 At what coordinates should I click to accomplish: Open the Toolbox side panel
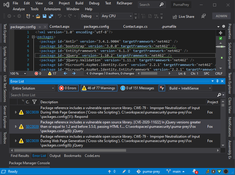point(5,138)
